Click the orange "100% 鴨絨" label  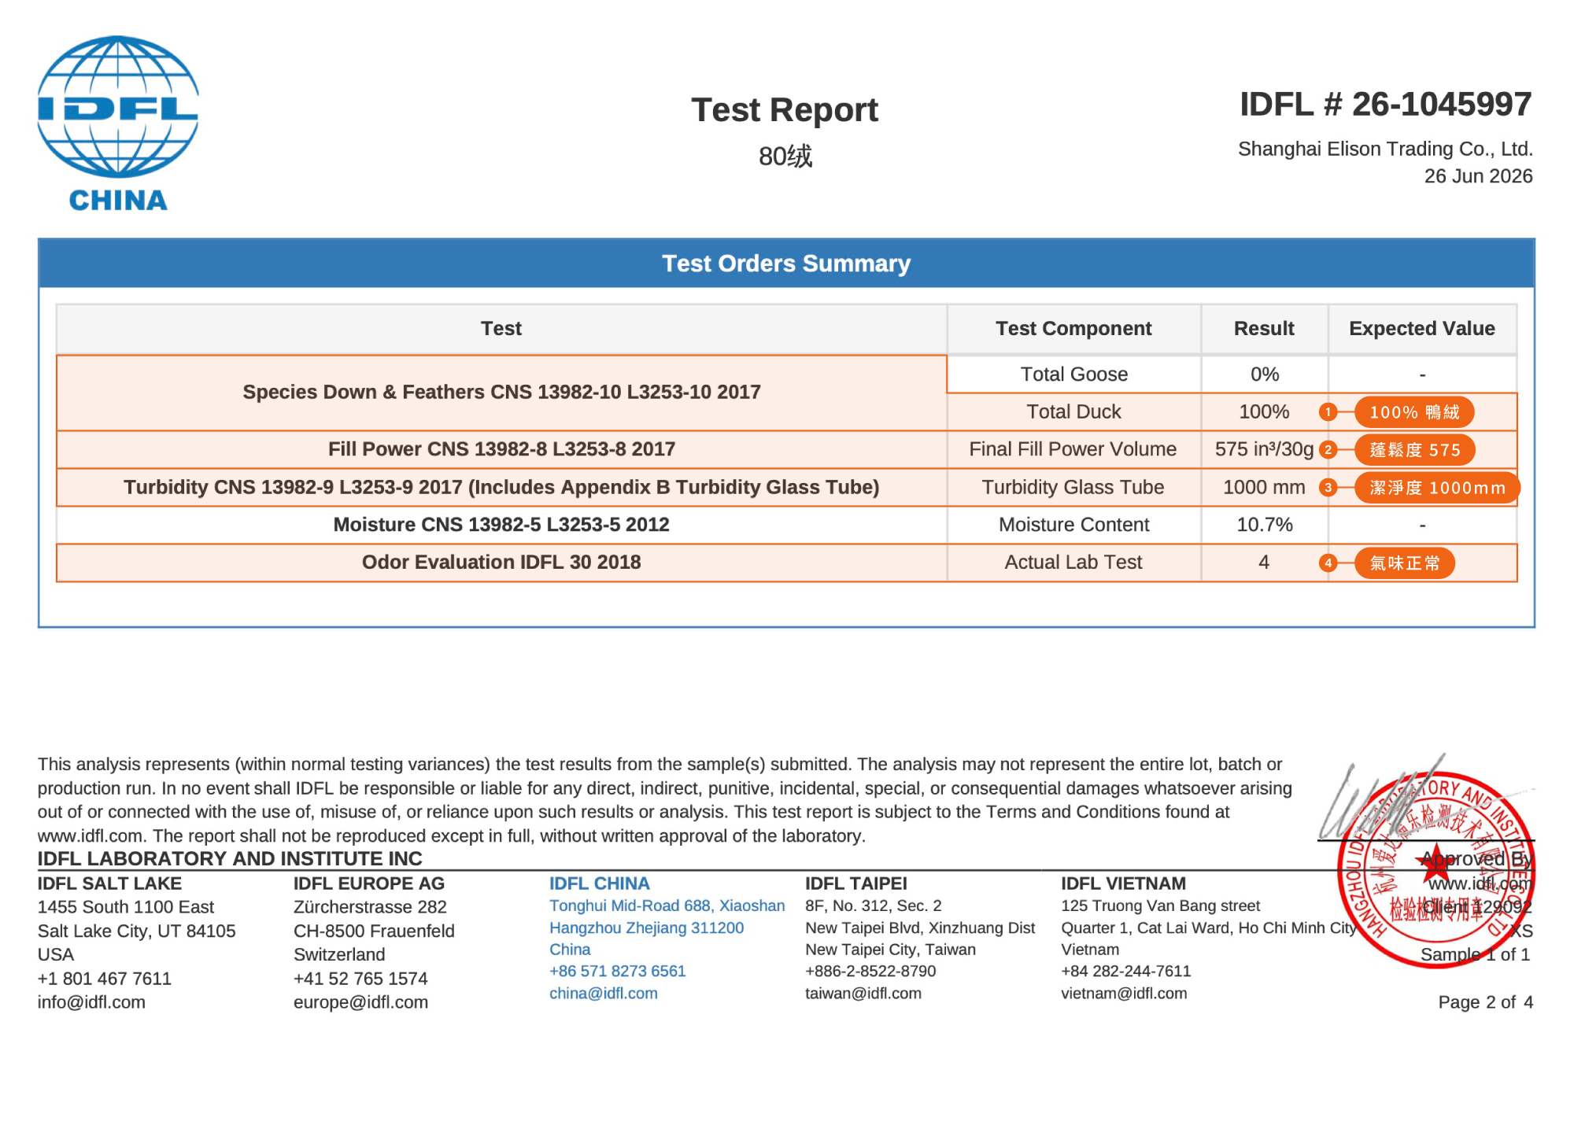(x=1414, y=412)
